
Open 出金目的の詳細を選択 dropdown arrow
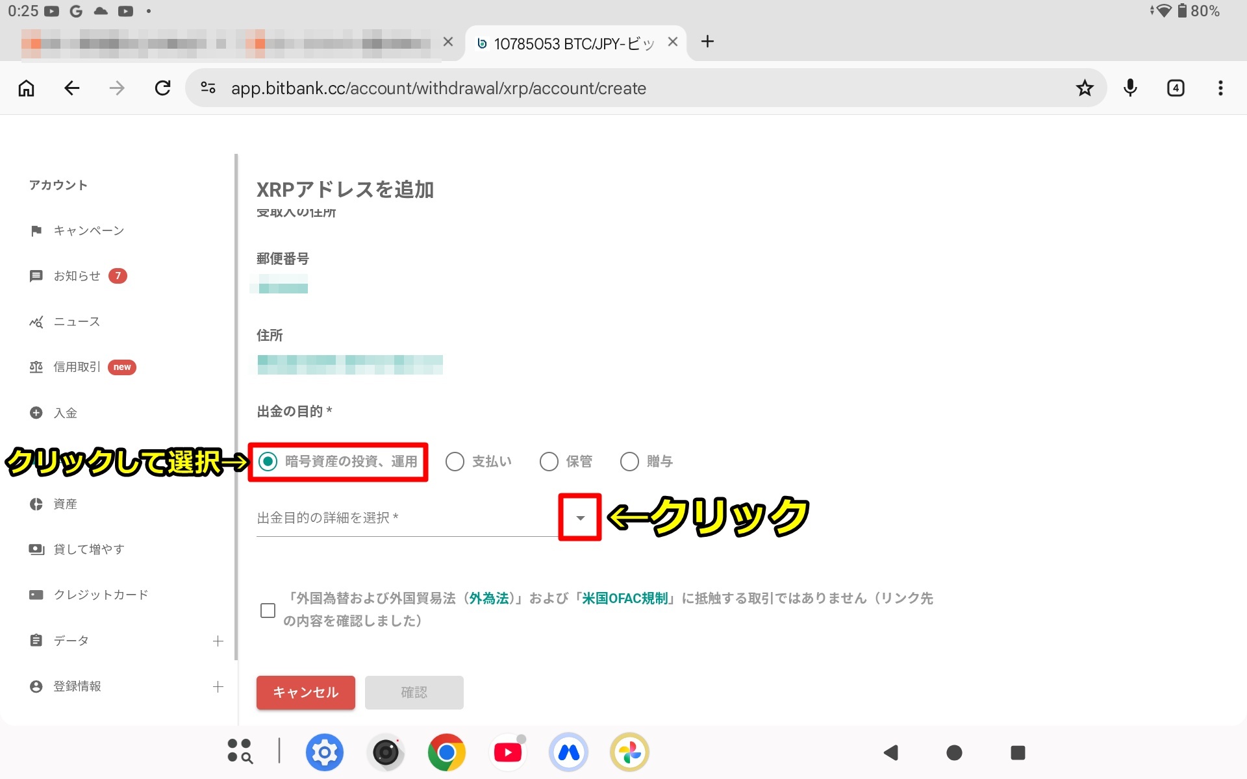(x=580, y=517)
